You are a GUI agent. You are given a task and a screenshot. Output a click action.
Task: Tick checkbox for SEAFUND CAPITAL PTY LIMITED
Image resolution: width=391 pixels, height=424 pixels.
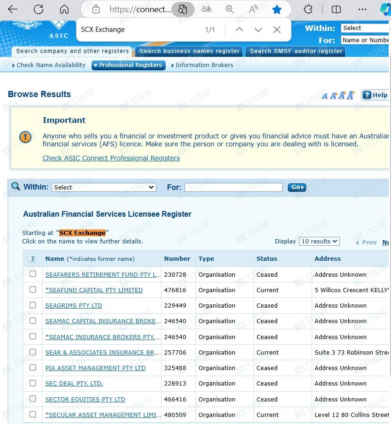(x=33, y=289)
